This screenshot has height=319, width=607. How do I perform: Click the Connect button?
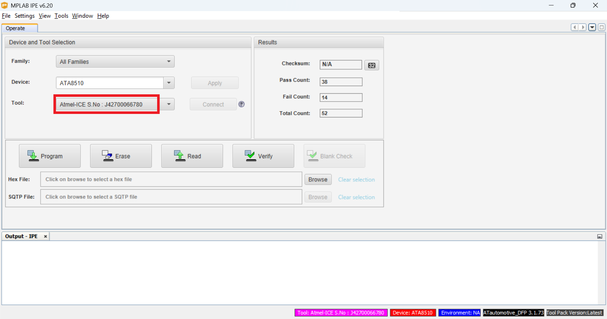tap(213, 104)
